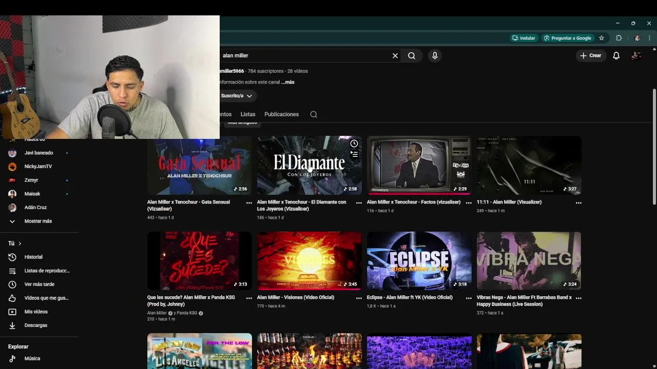Image resolution: width=657 pixels, height=369 pixels.
Task: Open 11:11 visualizer thumbnail
Action: coord(529,165)
